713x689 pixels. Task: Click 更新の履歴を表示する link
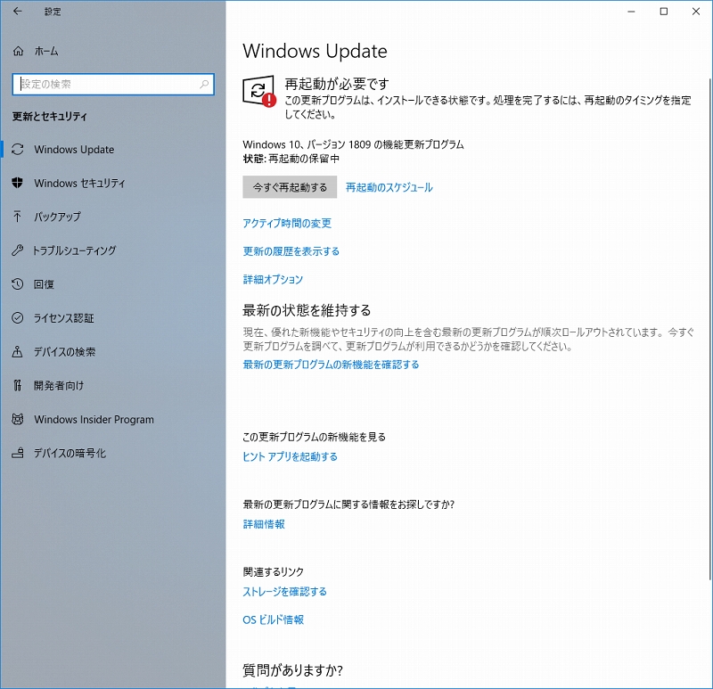pyautogui.click(x=291, y=251)
